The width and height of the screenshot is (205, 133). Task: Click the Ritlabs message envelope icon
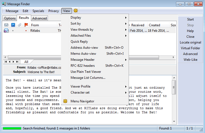point(6,31)
